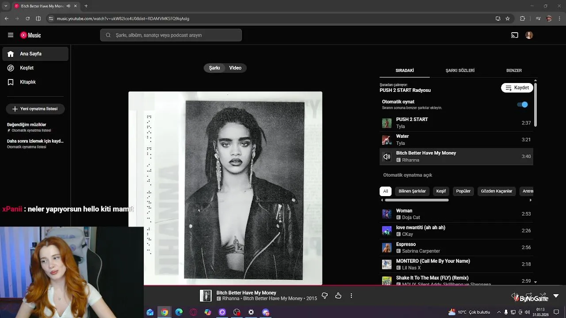
Task: Focus the song search input field
Action: coord(171,35)
